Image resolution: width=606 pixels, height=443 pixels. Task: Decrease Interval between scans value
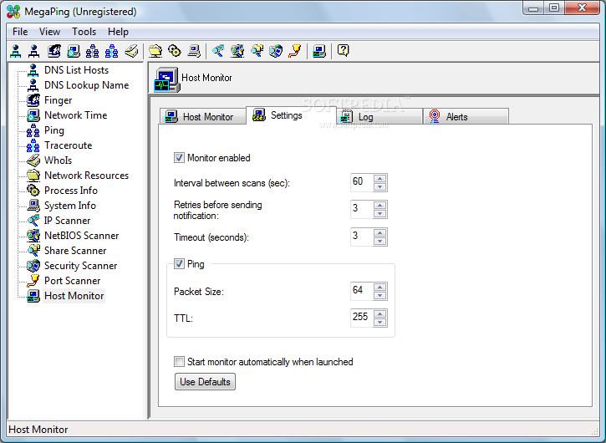(380, 187)
